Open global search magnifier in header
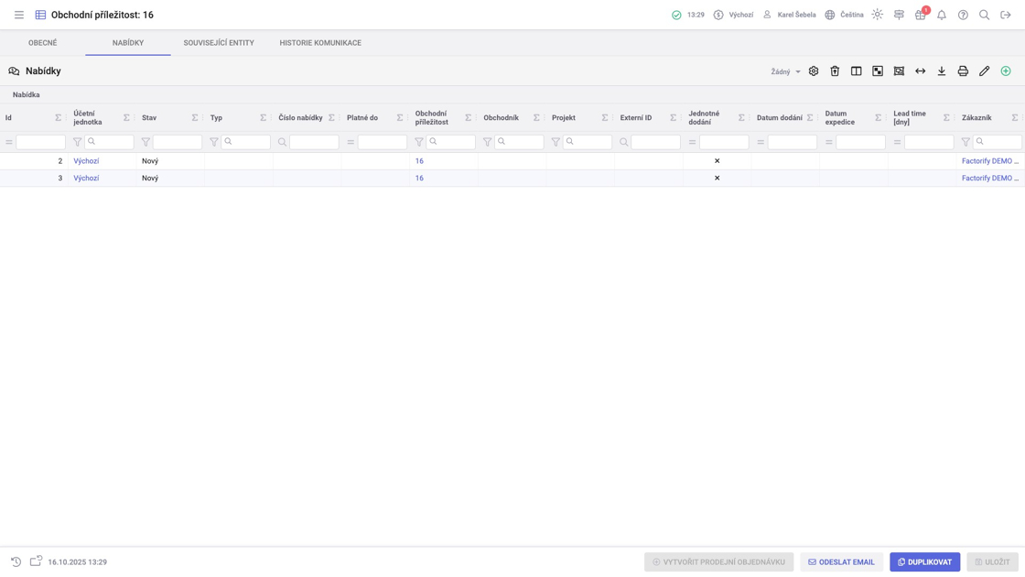 tap(984, 15)
